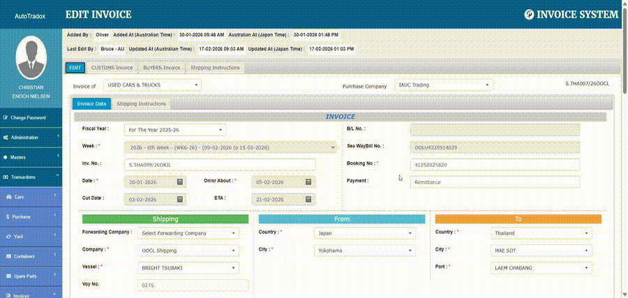Click the Masters cog icon
The image size is (628, 298).
point(5,157)
